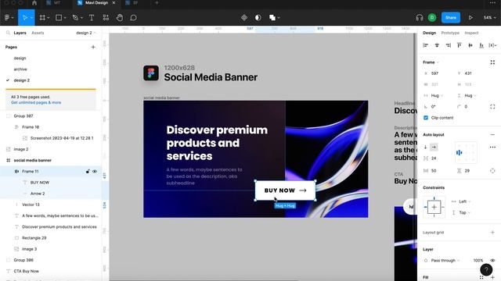Click the search icon in Layers panel

coord(9,33)
